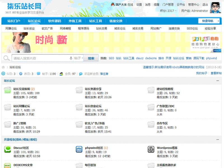Open the 软件源码 tab
Screen dimensions: 224x168
(x=55, y=21)
